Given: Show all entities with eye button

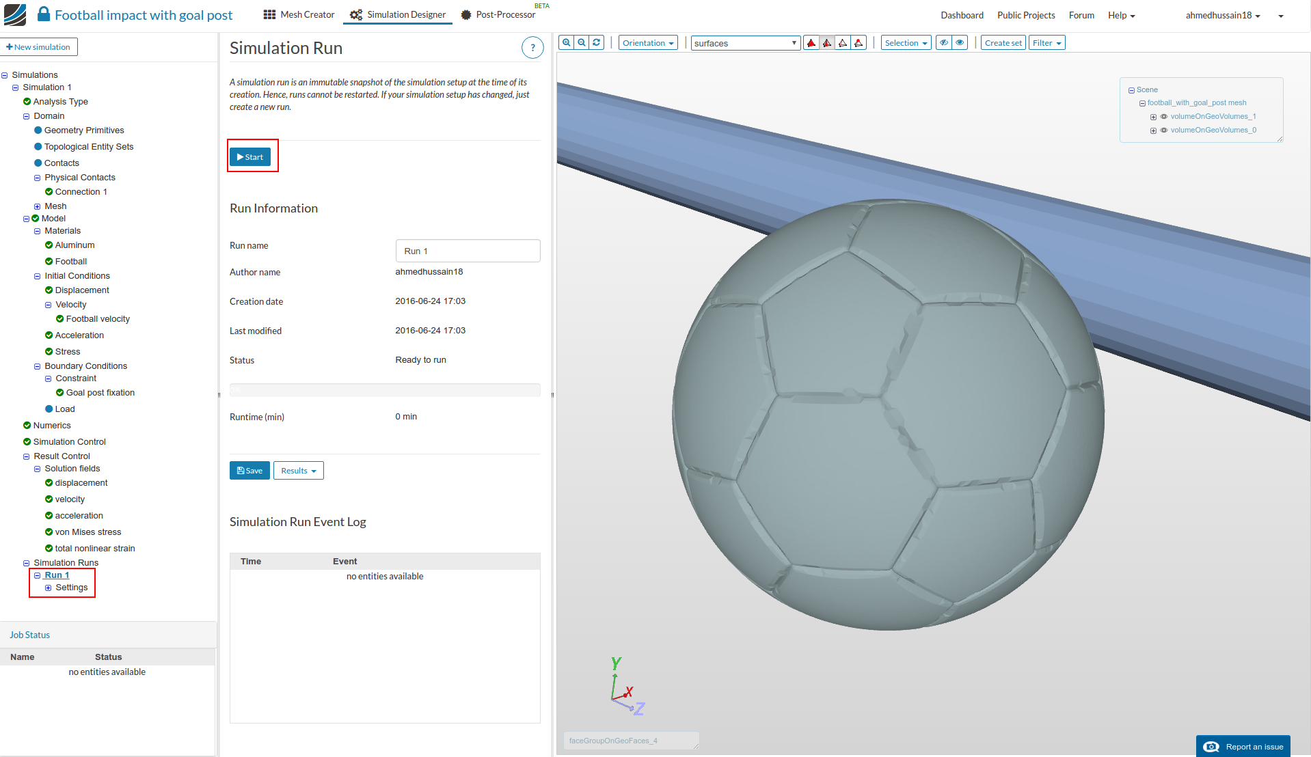Looking at the screenshot, I should pos(960,42).
